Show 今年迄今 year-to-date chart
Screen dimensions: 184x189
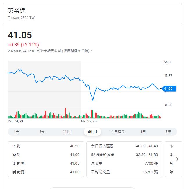point(118,132)
